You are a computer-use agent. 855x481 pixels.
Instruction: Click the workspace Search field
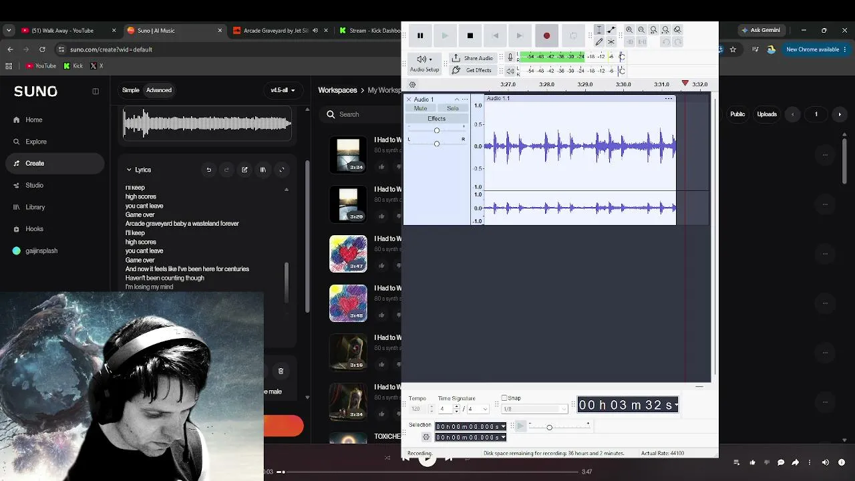[x=361, y=114]
